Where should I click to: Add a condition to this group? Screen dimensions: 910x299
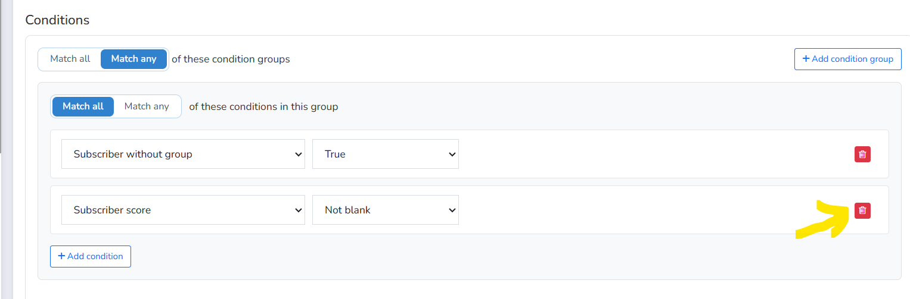91,256
